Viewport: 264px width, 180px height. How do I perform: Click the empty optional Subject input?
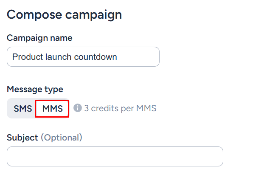[x=115, y=157]
